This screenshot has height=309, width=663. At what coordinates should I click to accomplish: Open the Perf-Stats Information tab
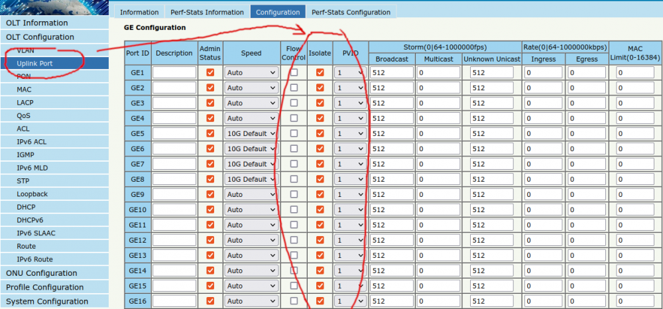[206, 12]
